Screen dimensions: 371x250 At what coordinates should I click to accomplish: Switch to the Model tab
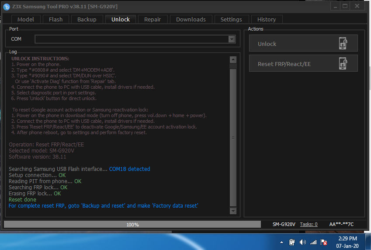pos(26,19)
